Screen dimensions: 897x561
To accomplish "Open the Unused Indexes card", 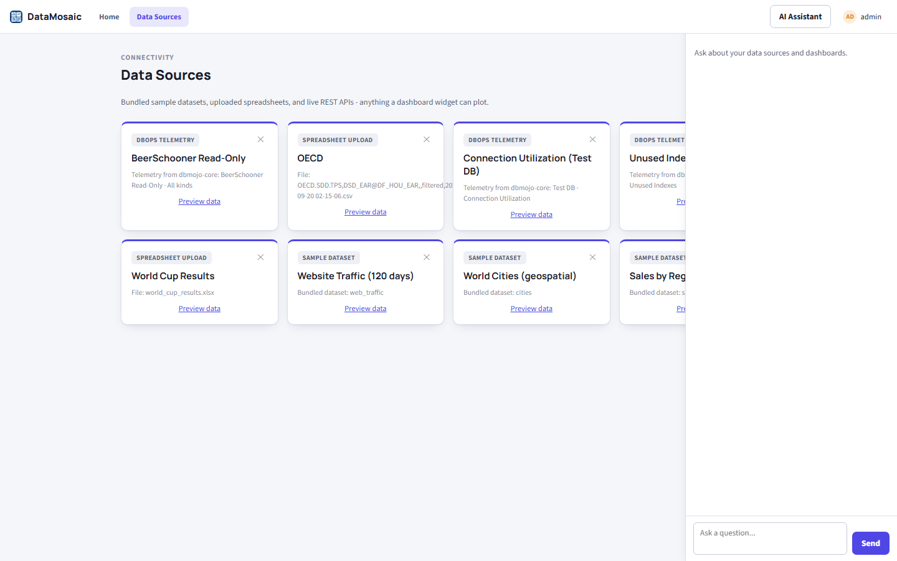I will [x=653, y=176].
